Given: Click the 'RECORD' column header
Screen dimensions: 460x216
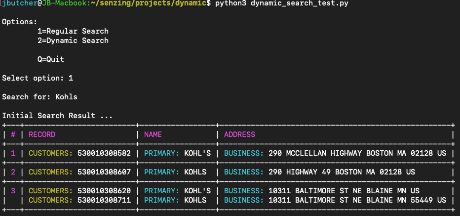Looking at the screenshot, I should 42,134.
